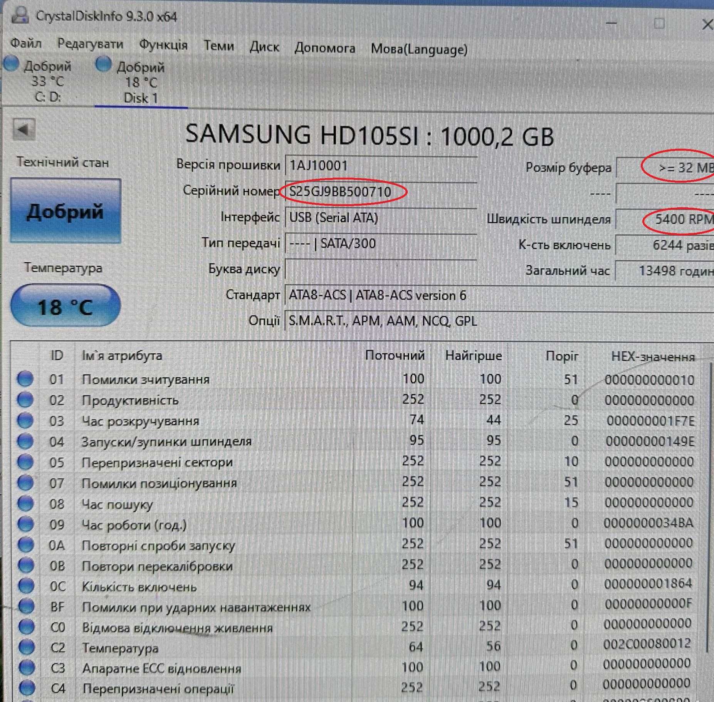Click the options field S.M.A.R.T., APM, AAM
714x702 pixels.
[499, 321]
